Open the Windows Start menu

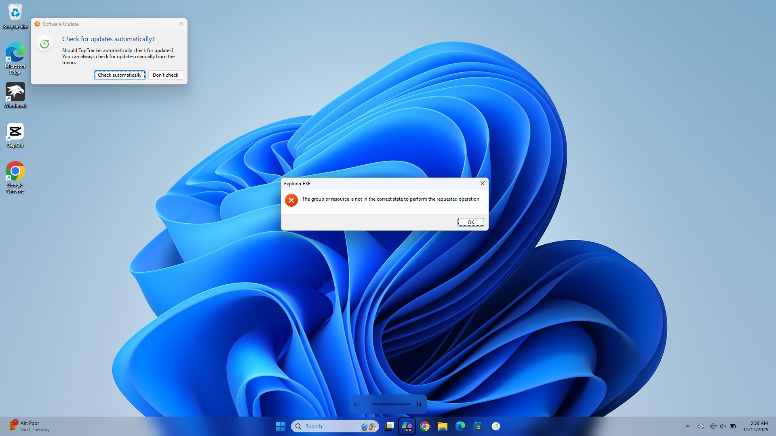click(x=280, y=426)
